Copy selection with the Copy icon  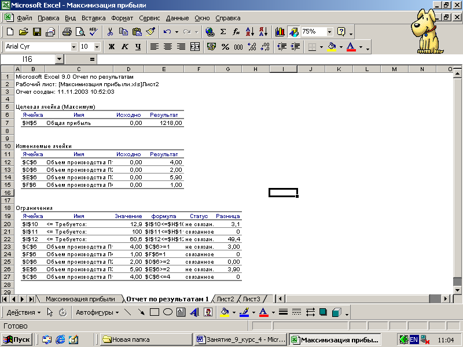(123, 32)
